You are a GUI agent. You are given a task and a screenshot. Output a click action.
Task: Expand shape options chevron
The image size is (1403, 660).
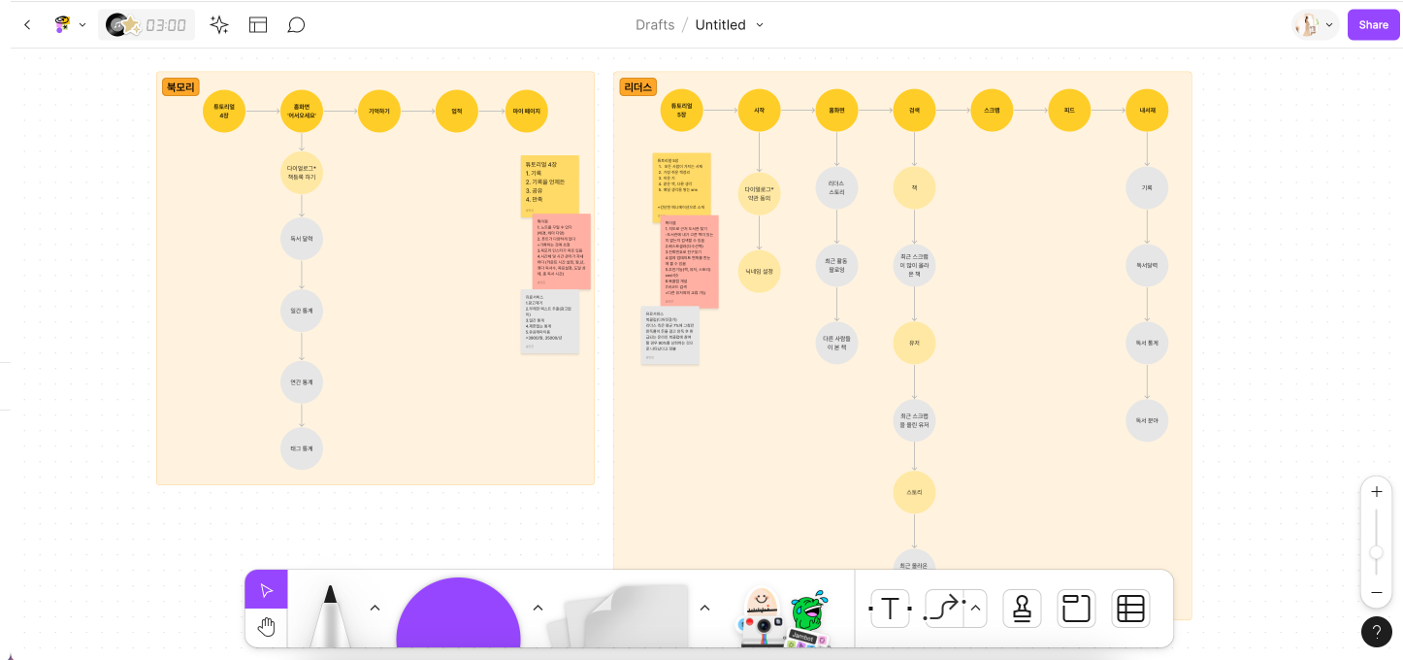[x=538, y=608]
